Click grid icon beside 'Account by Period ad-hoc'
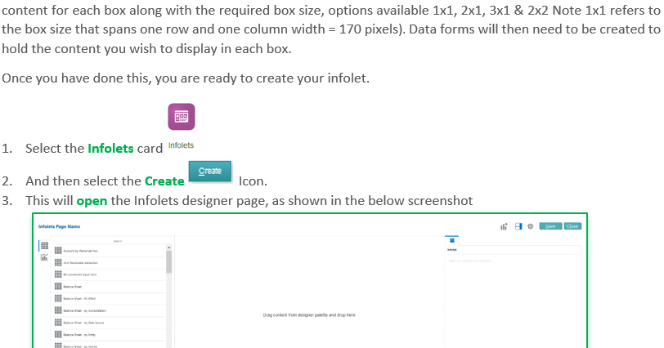Screen dimensions: 664x348 pyautogui.click(x=58, y=251)
